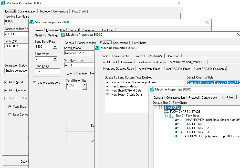240x168 pixels.
Task: Expand the 2 - SIGN-OFF STAGE1 node
Action: (172, 124)
